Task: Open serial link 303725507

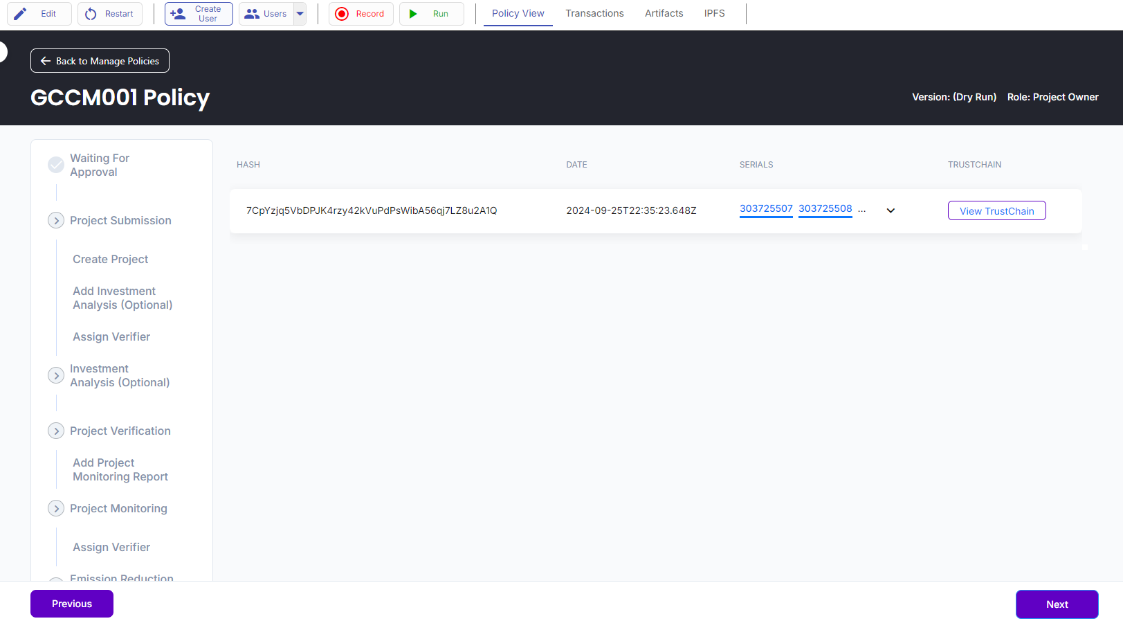Action: click(x=766, y=208)
